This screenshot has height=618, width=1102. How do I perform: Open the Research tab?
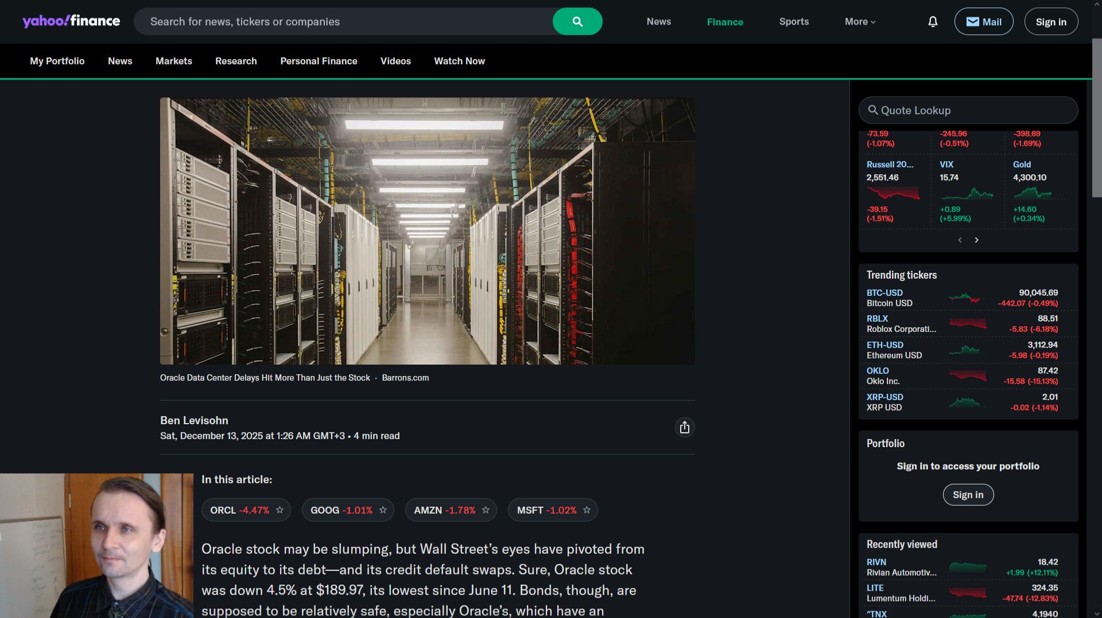236,61
